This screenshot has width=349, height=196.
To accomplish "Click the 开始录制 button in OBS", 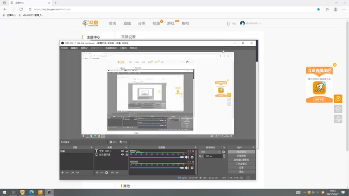I will pos(241,156).
